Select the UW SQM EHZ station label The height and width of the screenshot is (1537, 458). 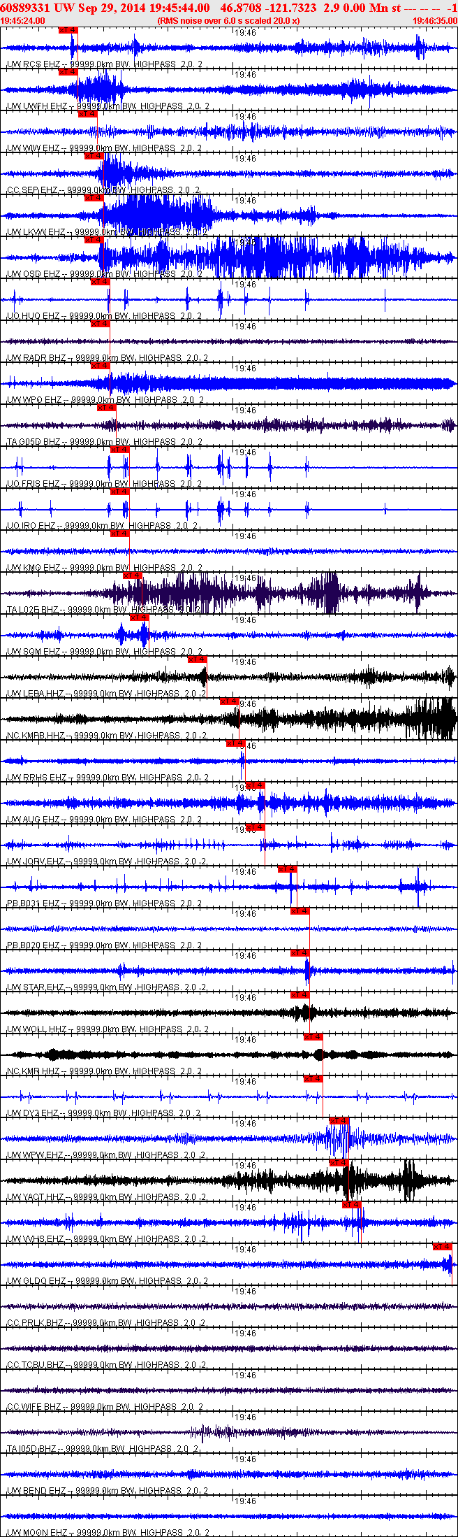pyautogui.click(x=34, y=652)
